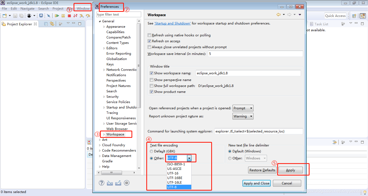The width and height of the screenshot is (368, 196).
Task: Click the Apply button
Action: 290,170
